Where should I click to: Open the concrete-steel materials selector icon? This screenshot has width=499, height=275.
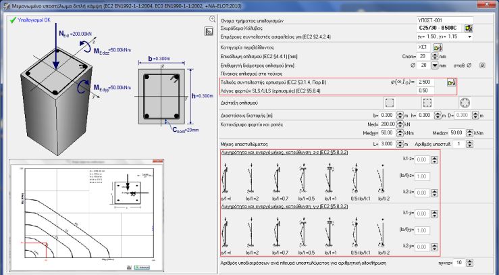pos(469,28)
